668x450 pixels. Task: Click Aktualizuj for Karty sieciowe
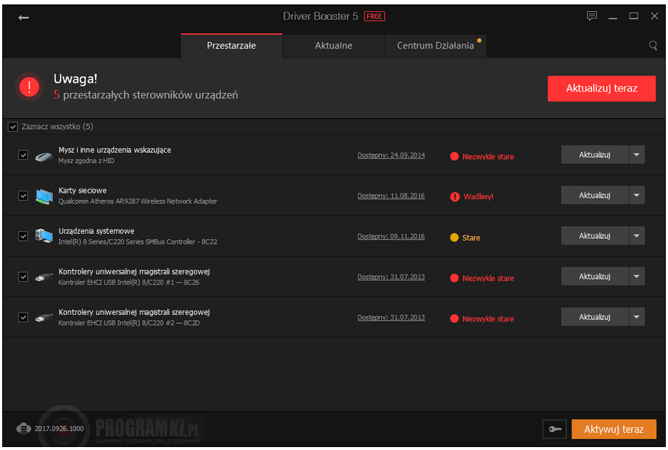click(595, 195)
